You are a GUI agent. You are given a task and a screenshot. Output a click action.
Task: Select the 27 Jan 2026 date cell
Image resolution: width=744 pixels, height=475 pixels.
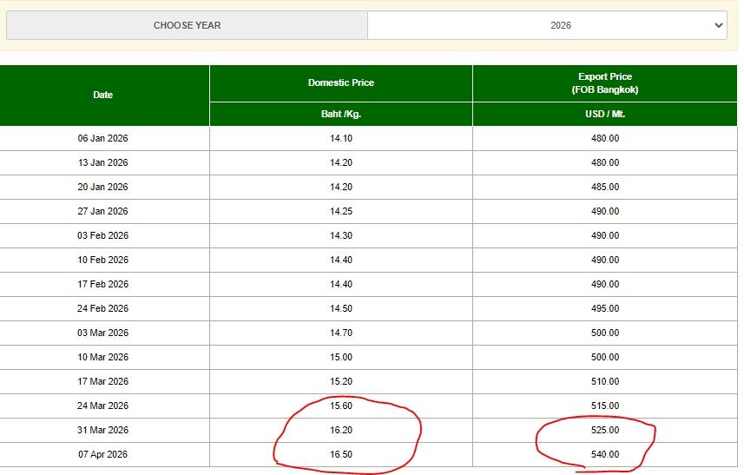click(x=103, y=211)
